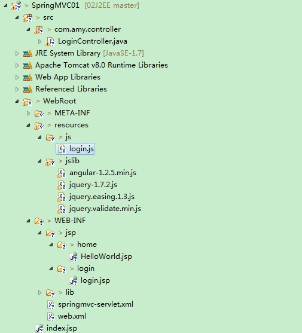Select the jquery.validate.min.js file name
The height and width of the screenshot is (333, 302).
[105, 209]
